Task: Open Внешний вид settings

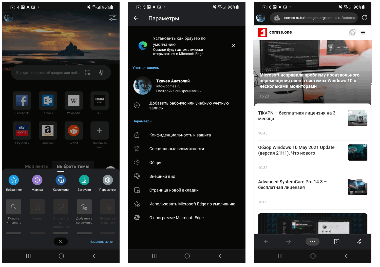Action: click(x=187, y=176)
